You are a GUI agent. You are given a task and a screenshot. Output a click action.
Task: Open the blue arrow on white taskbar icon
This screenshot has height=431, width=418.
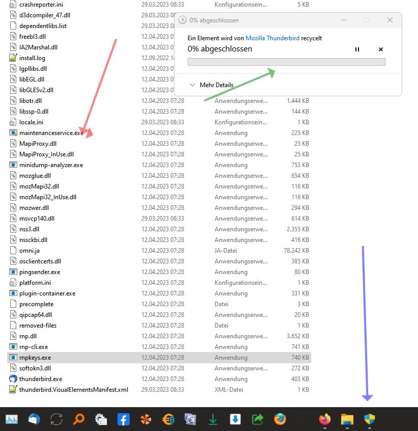(x=235, y=419)
